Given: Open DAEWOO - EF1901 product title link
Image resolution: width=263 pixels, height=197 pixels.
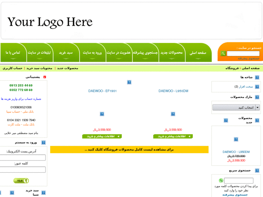Looking at the screenshot, I should tap(102, 91).
